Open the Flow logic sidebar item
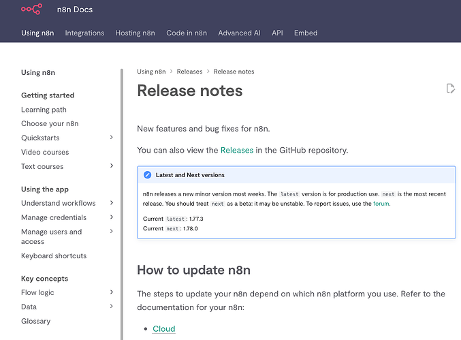The width and height of the screenshot is (461, 340). [37, 293]
